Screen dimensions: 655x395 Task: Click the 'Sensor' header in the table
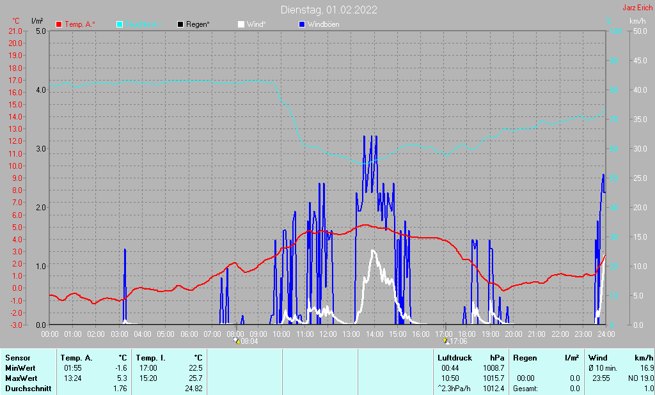pyautogui.click(x=18, y=358)
